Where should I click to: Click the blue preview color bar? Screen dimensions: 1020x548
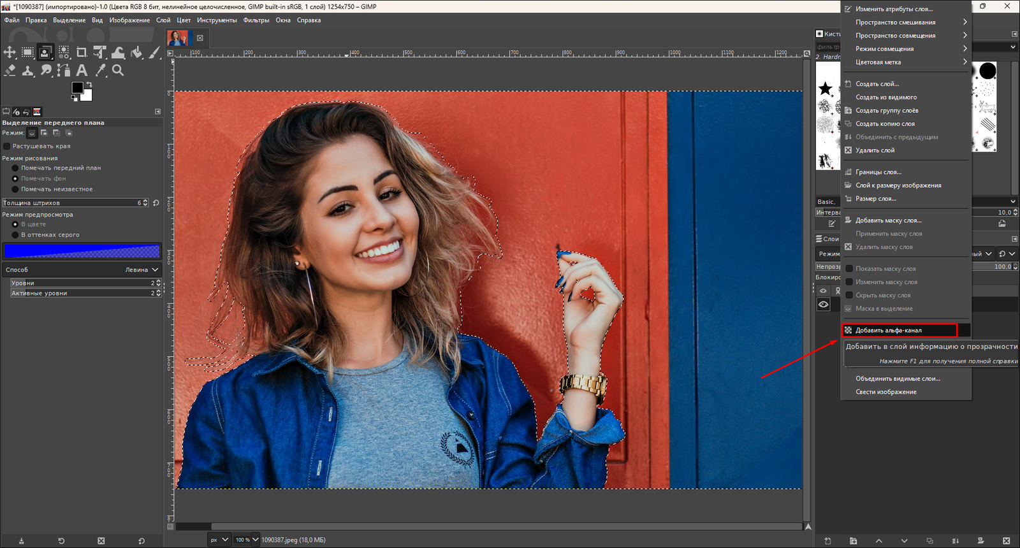[x=82, y=251]
